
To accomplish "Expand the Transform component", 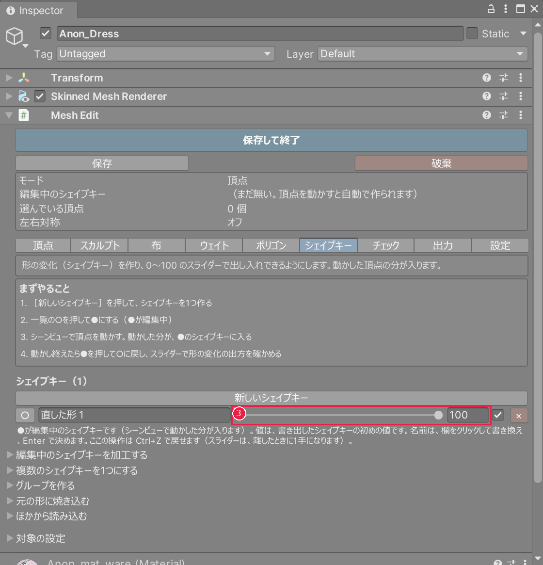I will [x=9, y=78].
